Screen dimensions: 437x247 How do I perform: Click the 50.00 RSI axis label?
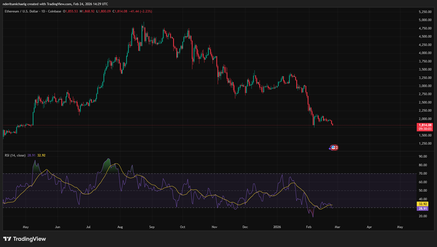(x=423, y=191)
